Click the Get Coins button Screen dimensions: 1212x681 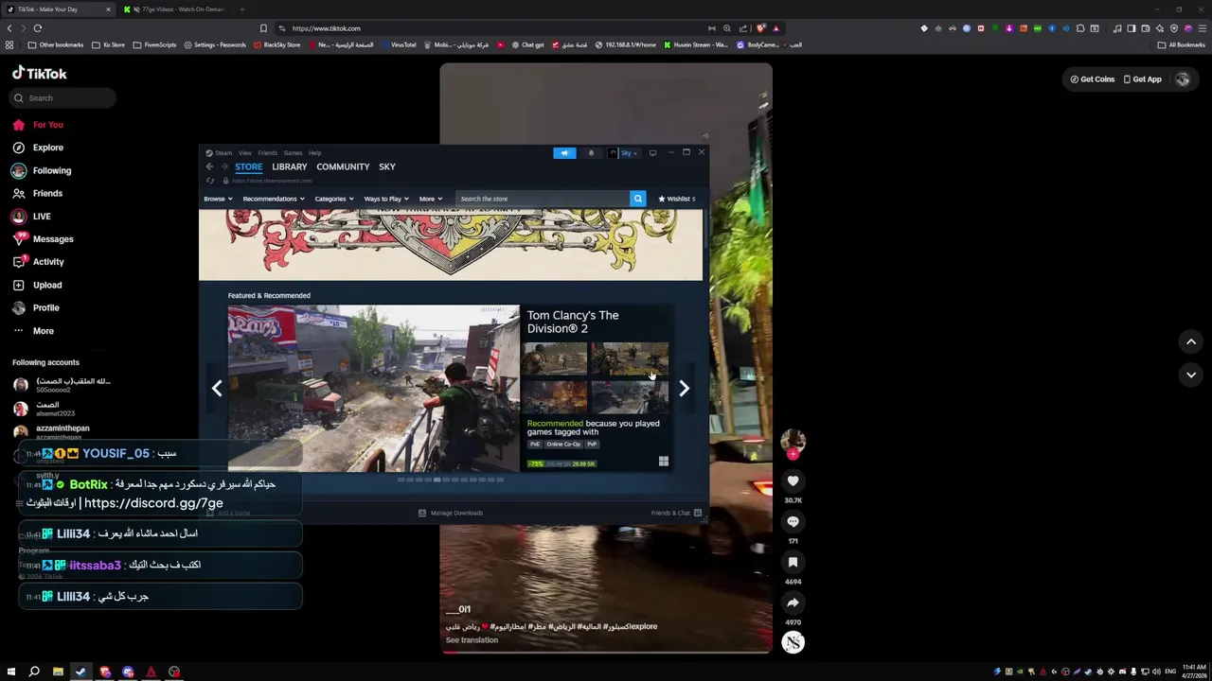pos(1092,79)
